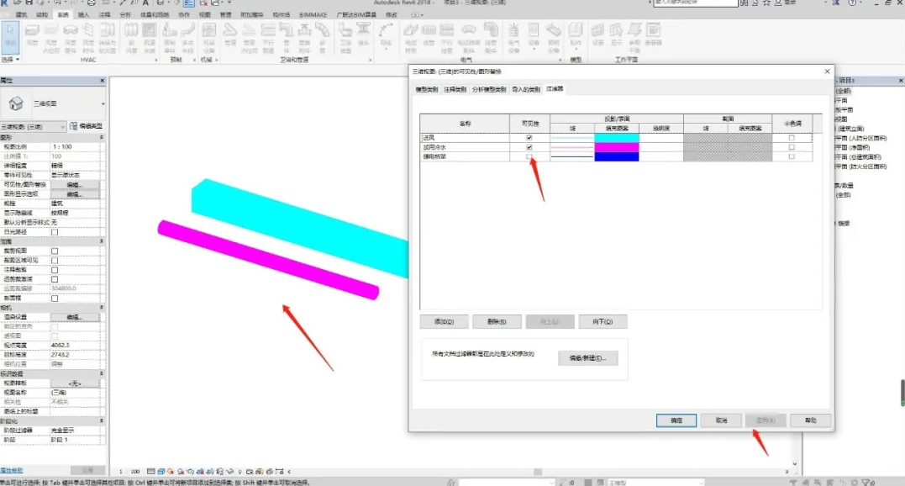Select the Parallel Pipes tool
This screenshot has height=486, width=905.
click(x=268, y=38)
